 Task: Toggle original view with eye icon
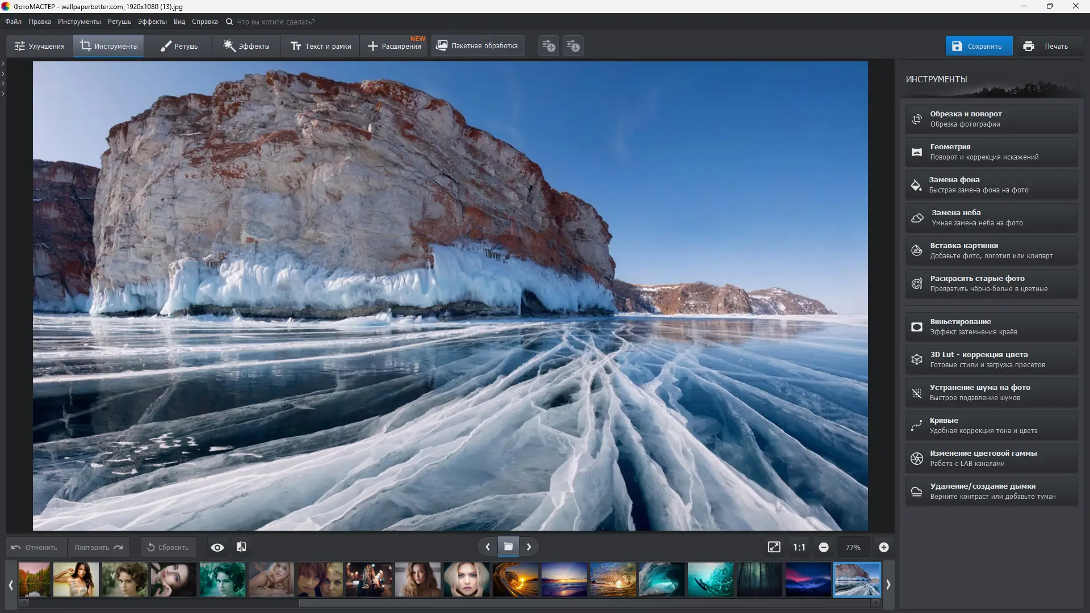[217, 547]
